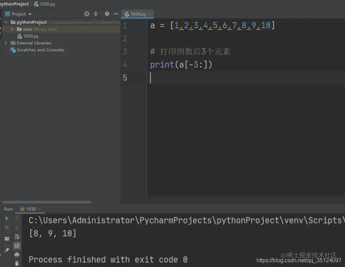
Task: Click pythonProject in the breadcrumb bar
Action: [x=14, y=4]
